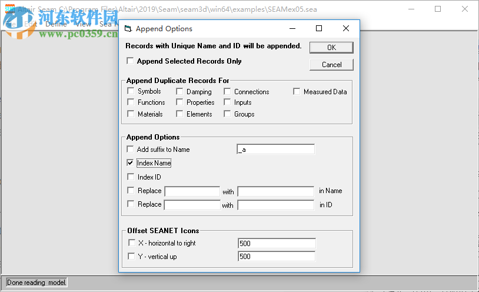
Task: Click the Y offset value field
Action: pyautogui.click(x=277, y=256)
